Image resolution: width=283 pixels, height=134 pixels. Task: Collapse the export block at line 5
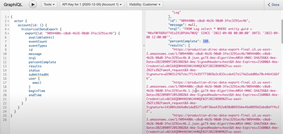pyautogui.click(x=8, y=33)
